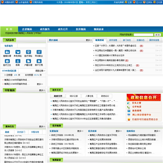Screen dimensions: 163x163
Task: Open news item 十八届区政府第25次常务会议召开
Action: click(x=110, y=55)
